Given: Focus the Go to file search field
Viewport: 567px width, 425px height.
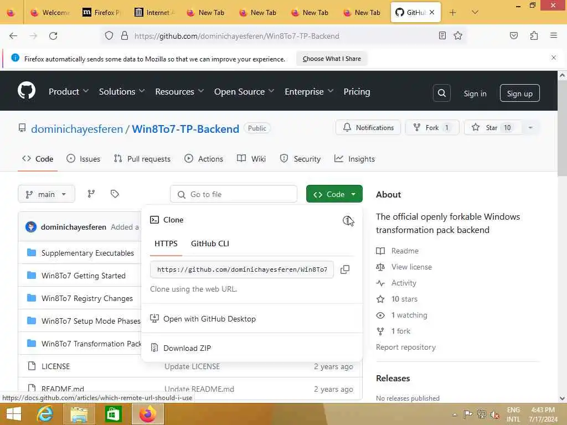Looking at the screenshot, I should click(x=234, y=194).
